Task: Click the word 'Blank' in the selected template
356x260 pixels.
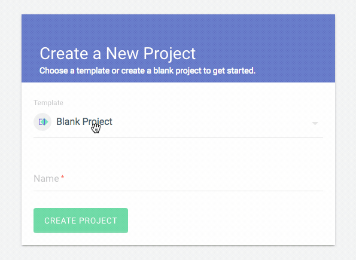Action: [68, 121]
